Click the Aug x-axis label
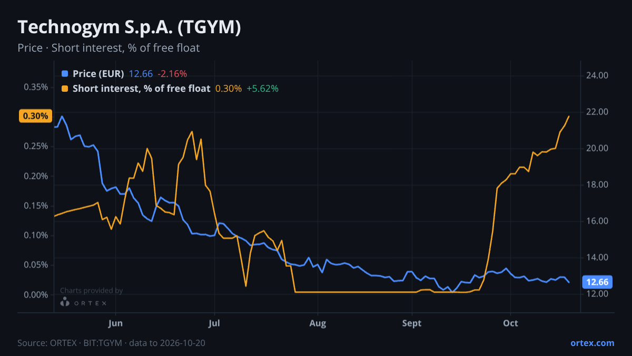The width and height of the screenshot is (632, 356). tap(318, 323)
